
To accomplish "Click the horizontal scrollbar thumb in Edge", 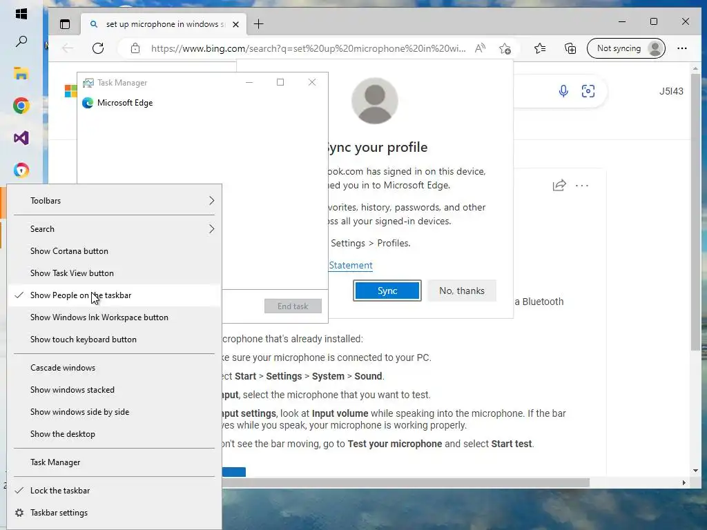I will 406,482.
